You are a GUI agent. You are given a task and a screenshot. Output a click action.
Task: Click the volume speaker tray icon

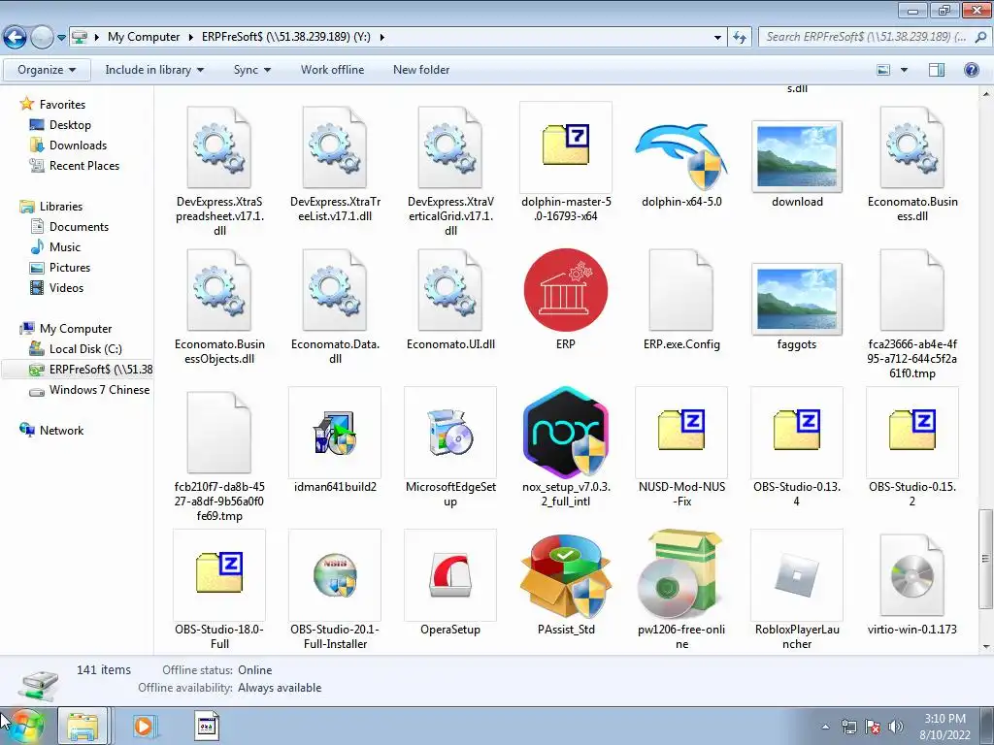tap(895, 727)
